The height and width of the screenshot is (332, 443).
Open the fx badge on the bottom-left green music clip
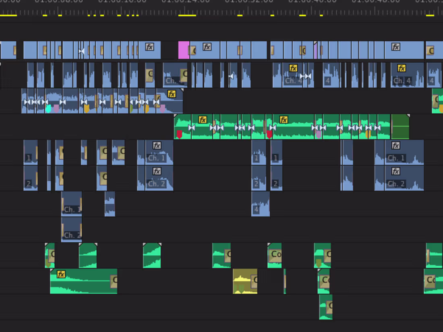(x=61, y=274)
